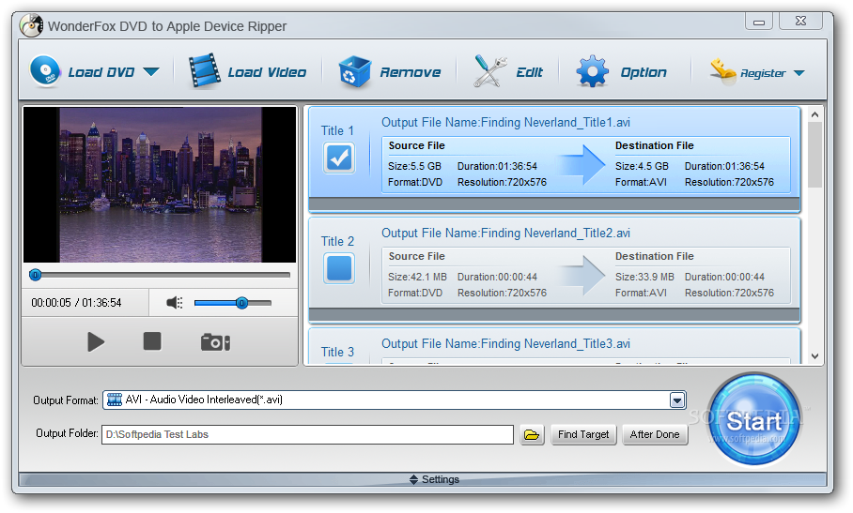This screenshot has height=513, width=853.
Task: Click Title 1 destination Size:4.5 GB
Action: [x=642, y=166]
